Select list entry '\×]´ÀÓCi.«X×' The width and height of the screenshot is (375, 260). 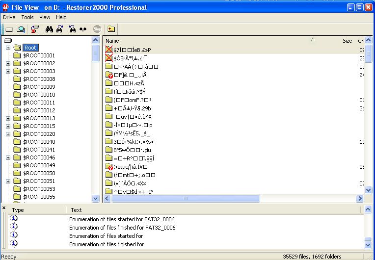130,183
